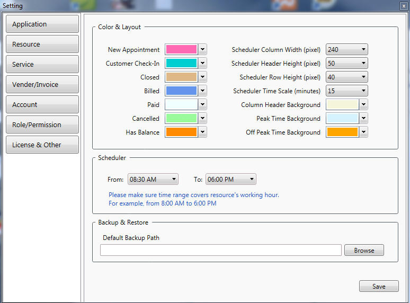
Task: Open the Role/Permission settings section
Action: [42, 124]
